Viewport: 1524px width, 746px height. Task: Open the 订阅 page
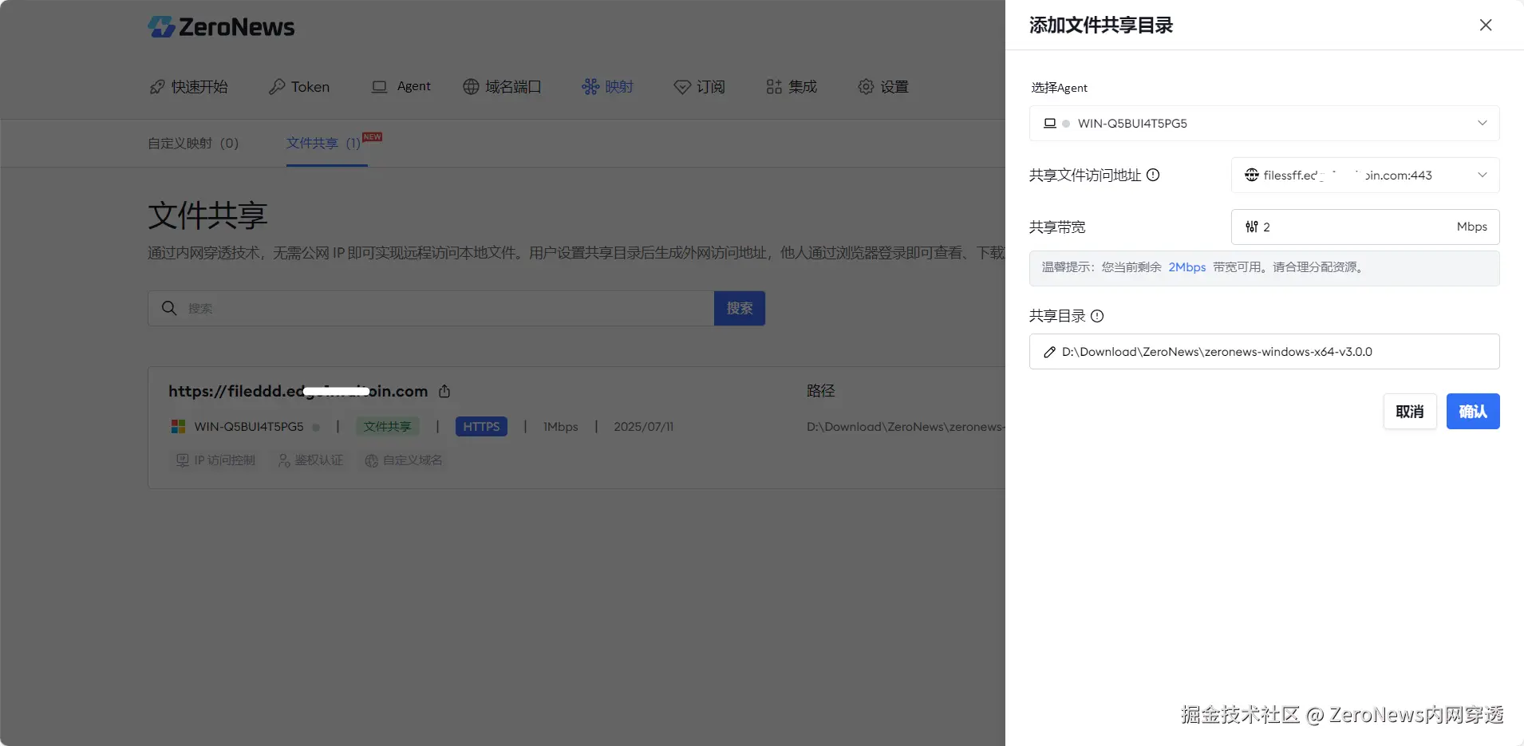pyautogui.click(x=699, y=87)
